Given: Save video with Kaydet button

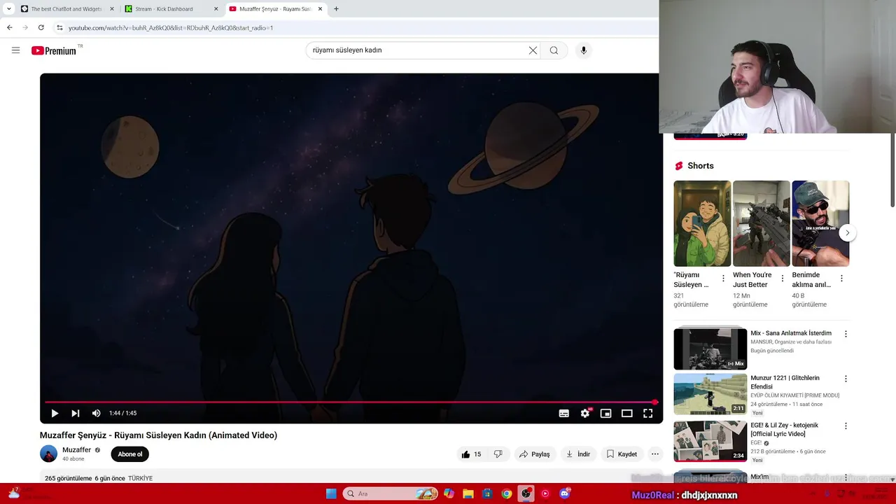Looking at the screenshot, I should click(x=622, y=454).
